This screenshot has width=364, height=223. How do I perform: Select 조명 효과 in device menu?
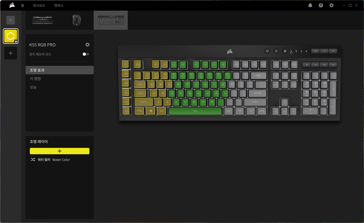pyautogui.click(x=60, y=70)
